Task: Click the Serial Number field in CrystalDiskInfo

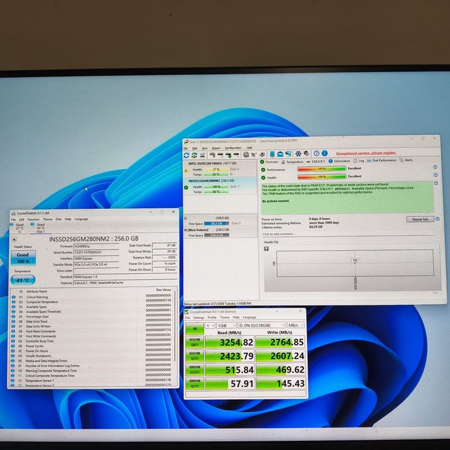Action: point(96,252)
